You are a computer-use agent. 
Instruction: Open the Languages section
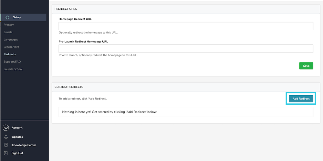coord(11,39)
